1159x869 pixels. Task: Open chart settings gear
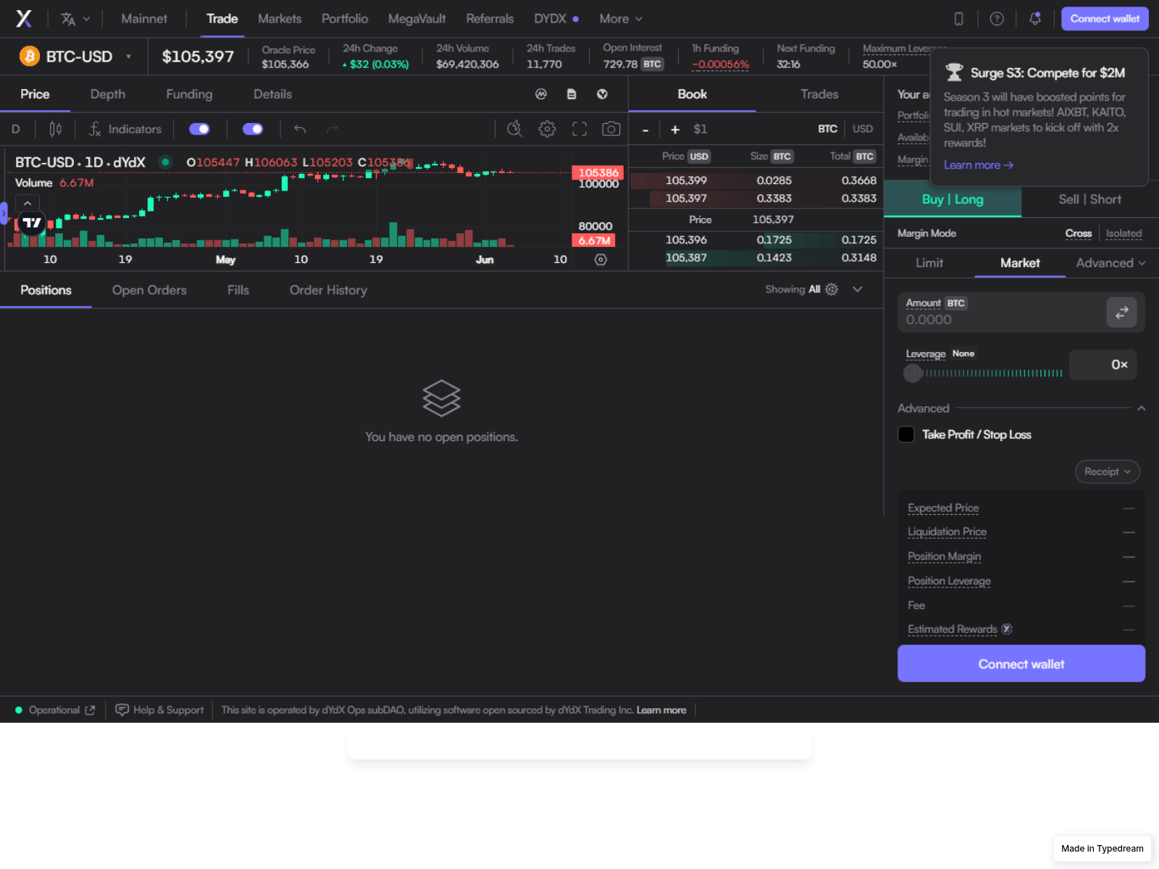pos(547,129)
